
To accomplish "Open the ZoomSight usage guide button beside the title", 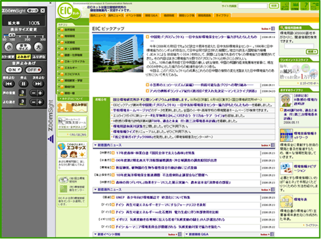I will tap(33, 11).
